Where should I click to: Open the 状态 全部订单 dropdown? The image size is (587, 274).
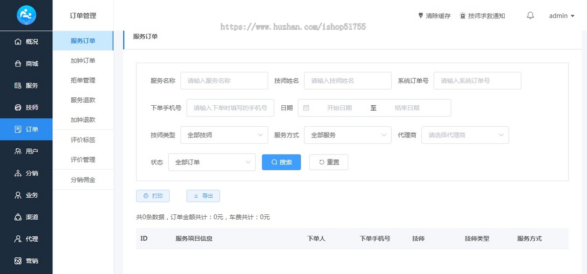click(x=212, y=162)
